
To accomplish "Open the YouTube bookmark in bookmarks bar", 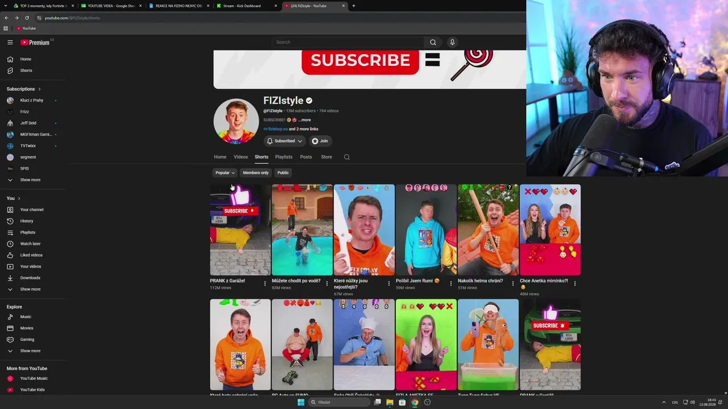I will [26, 28].
